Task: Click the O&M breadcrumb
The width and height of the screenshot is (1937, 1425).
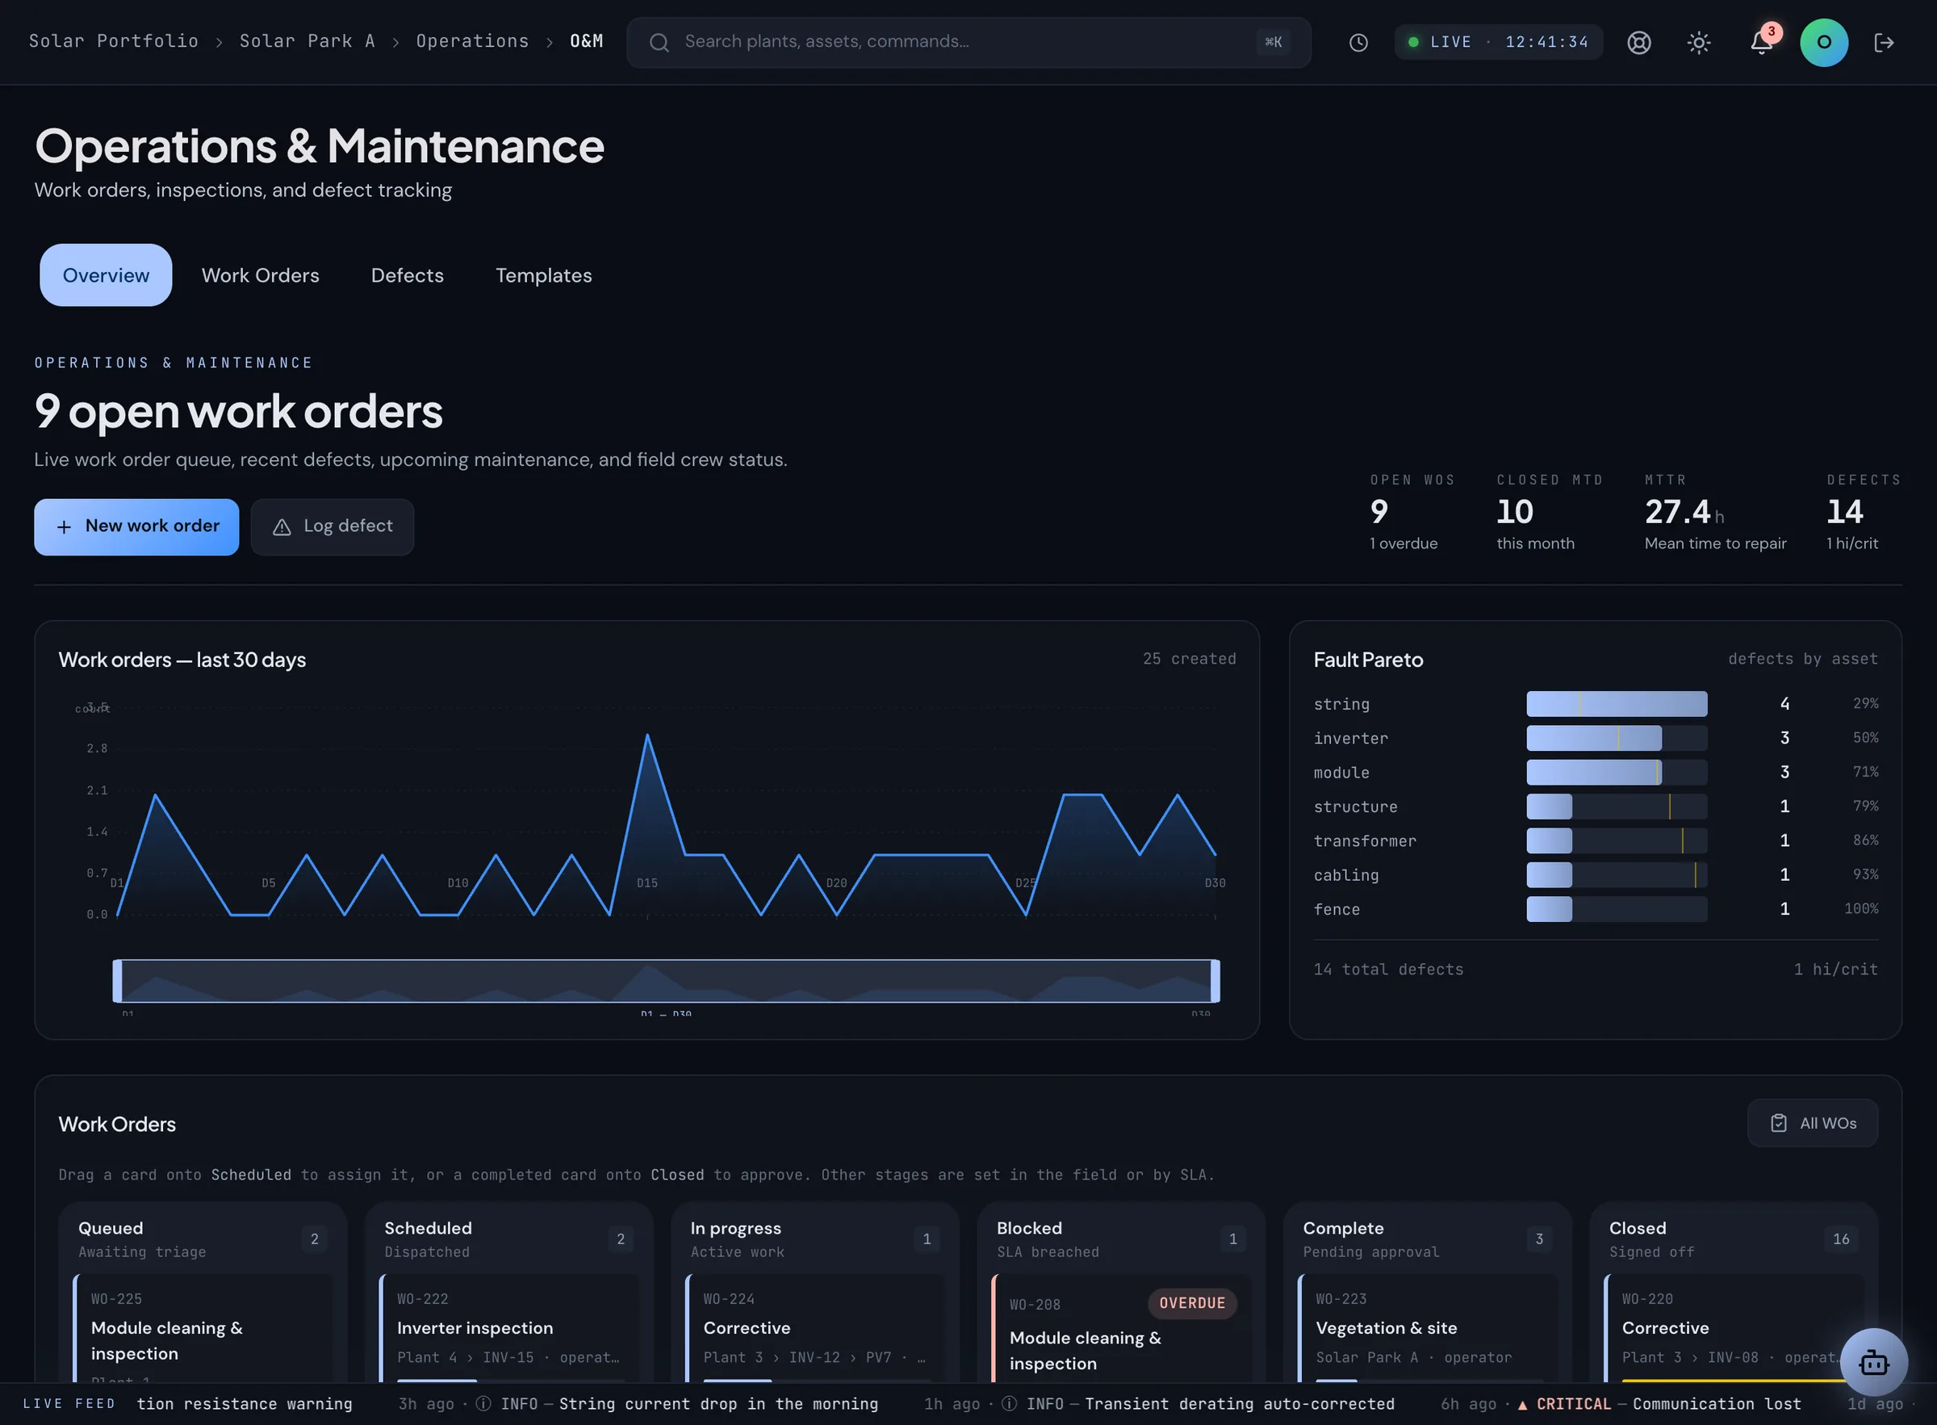Action: pyautogui.click(x=586, y=41)
